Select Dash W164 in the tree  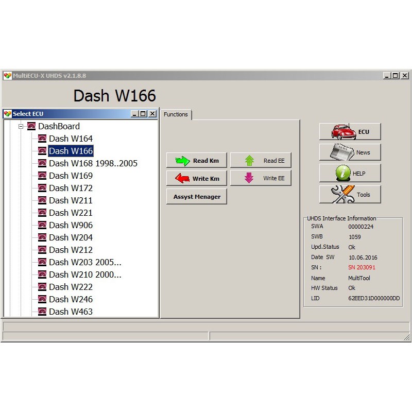pyautogui.click(x=71, y=139)
